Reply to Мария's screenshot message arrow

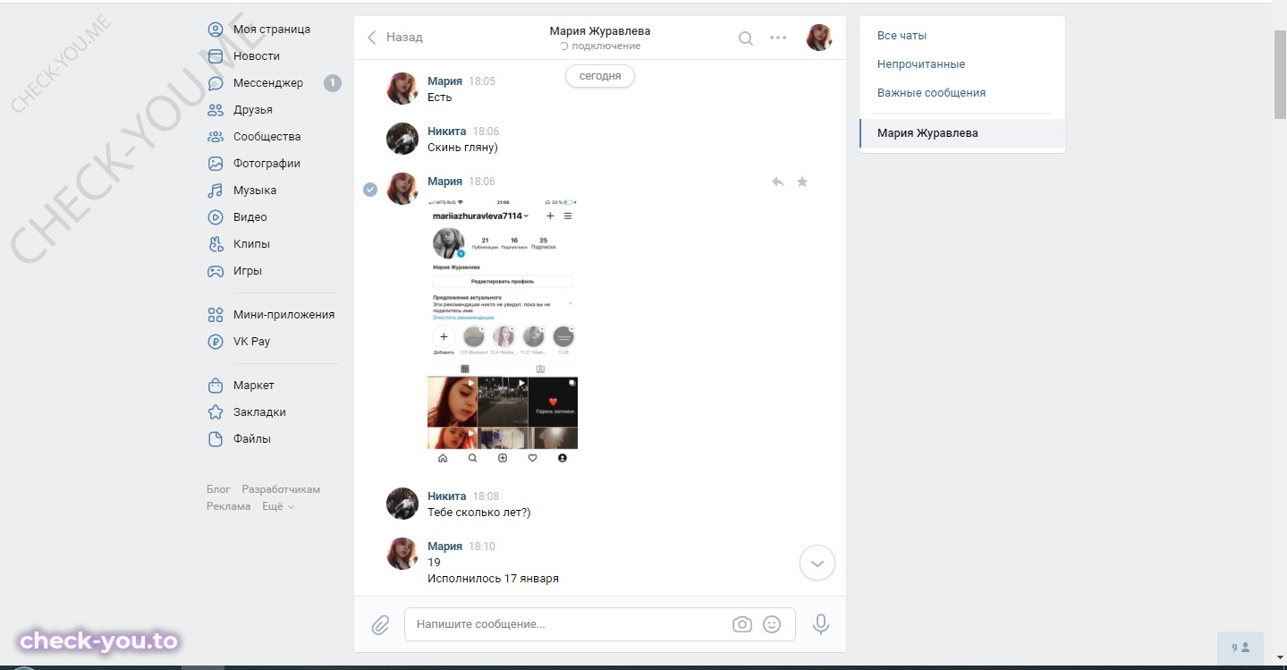tap(778, 182)
